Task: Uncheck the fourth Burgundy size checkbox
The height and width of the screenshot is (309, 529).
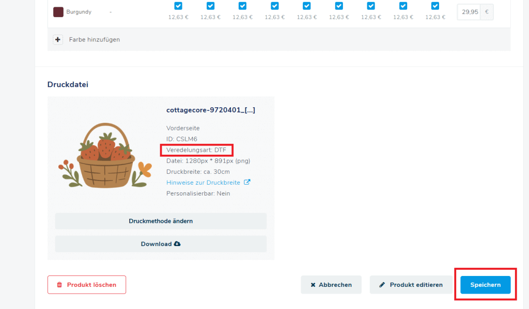Action: pyautogui.click(x=275, y=6)
